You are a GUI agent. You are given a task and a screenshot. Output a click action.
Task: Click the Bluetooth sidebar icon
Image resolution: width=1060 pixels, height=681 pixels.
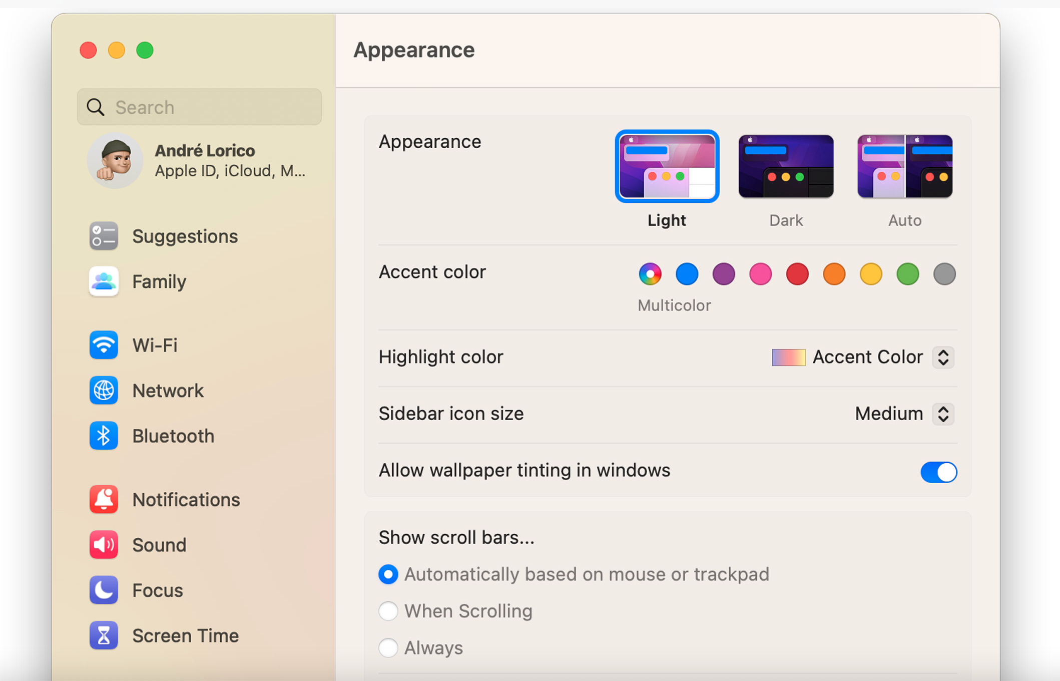pos(104,436)
